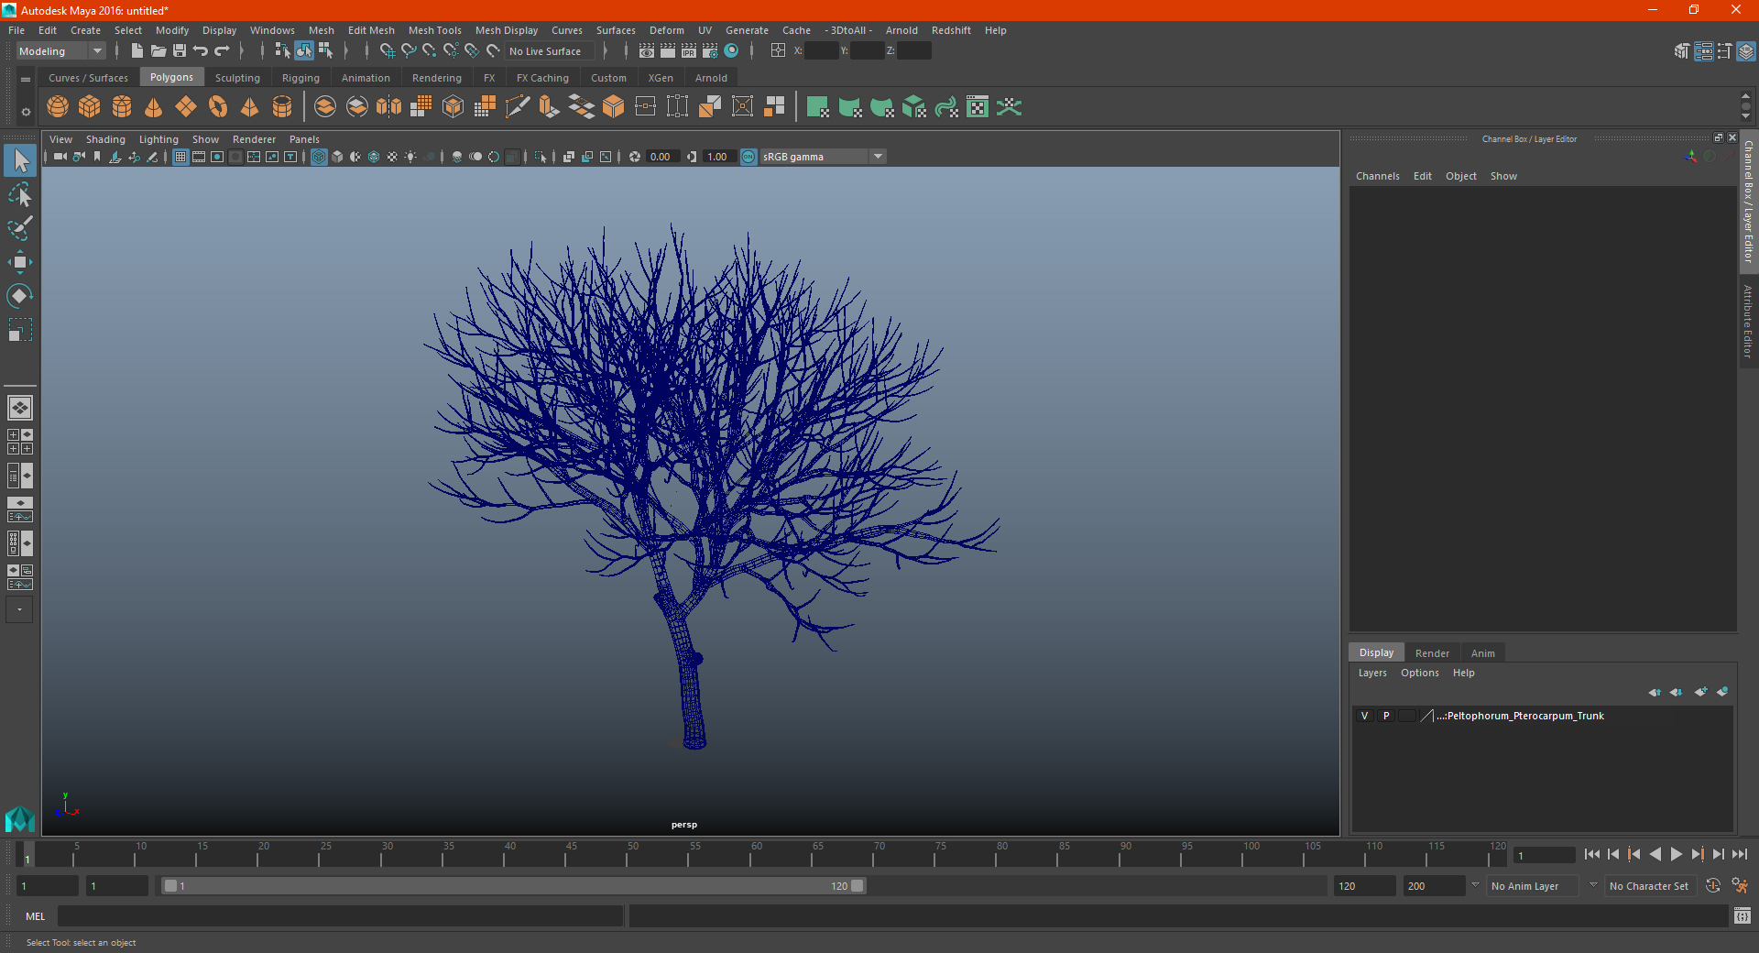This screenshot has width=1759, height=953.
Task: Toggle playback P of Peltophorum layer
Action: 1386,716
